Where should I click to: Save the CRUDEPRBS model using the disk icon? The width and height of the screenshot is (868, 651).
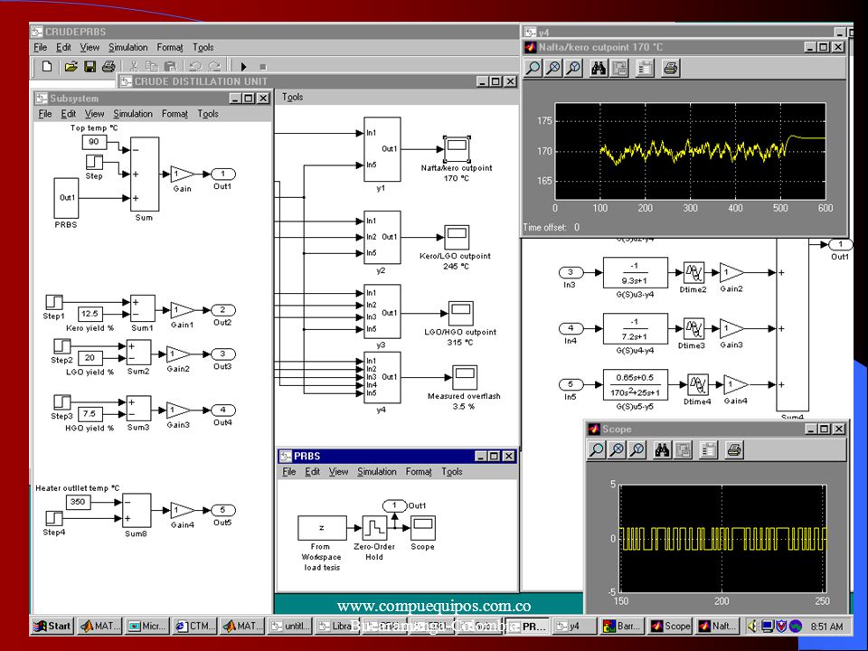pyautogui.click(x=90, y=66)
